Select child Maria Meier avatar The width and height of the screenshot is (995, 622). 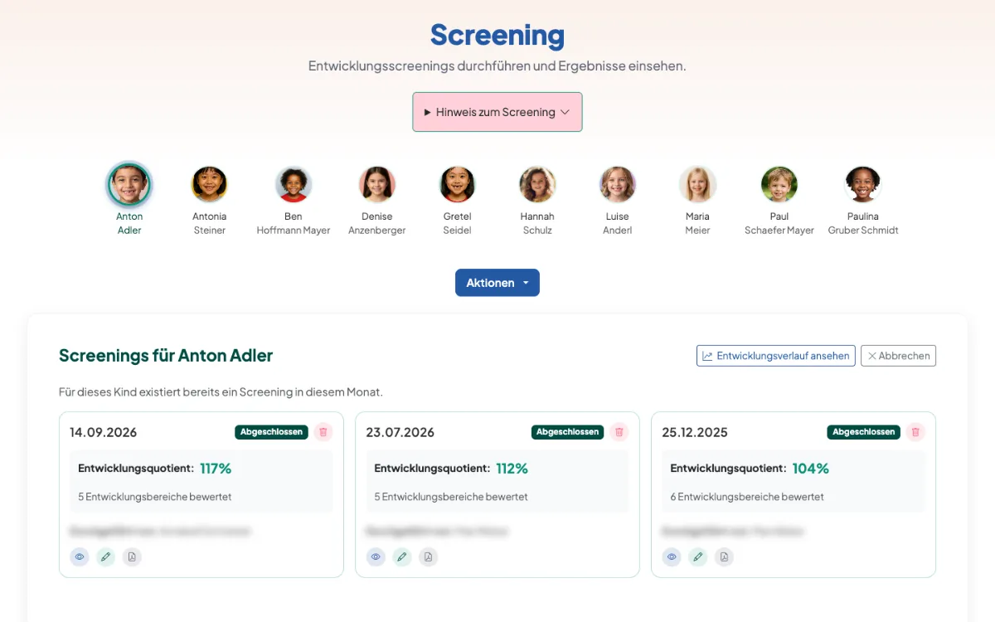pyautogui.click(x=697, y=184)
